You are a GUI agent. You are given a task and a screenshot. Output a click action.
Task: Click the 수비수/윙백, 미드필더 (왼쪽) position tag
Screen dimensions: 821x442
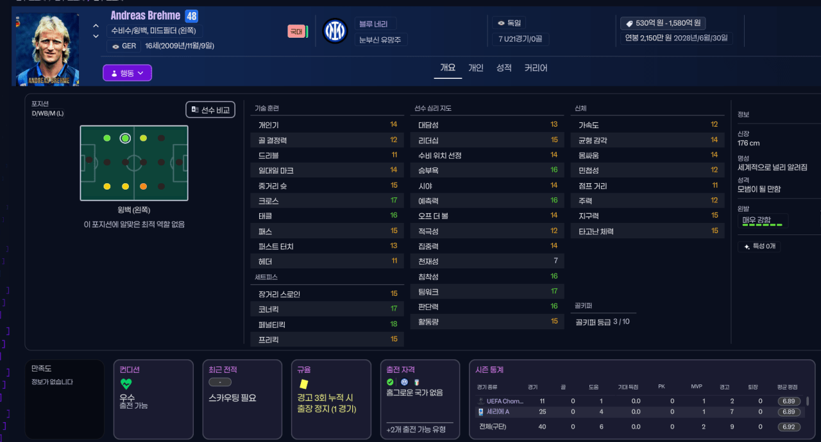pos(155,31)
